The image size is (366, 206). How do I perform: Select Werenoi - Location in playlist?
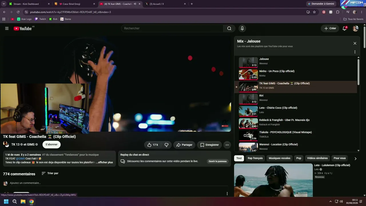tap(296, 147)
